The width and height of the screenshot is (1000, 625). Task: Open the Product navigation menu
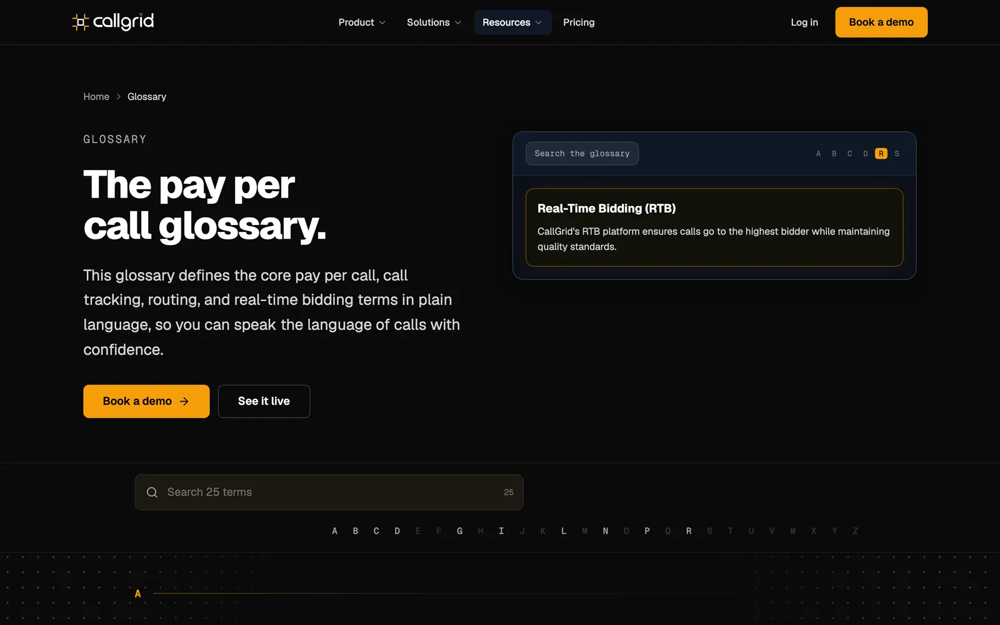pyautogui.click(x=362, y=22)
